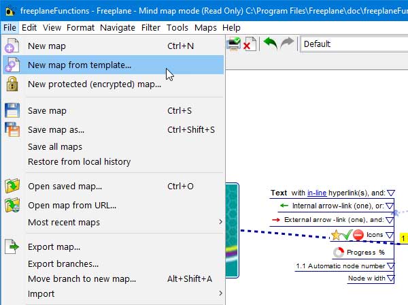Follow the in-line hyperlink in Text node

pos(317,193)
